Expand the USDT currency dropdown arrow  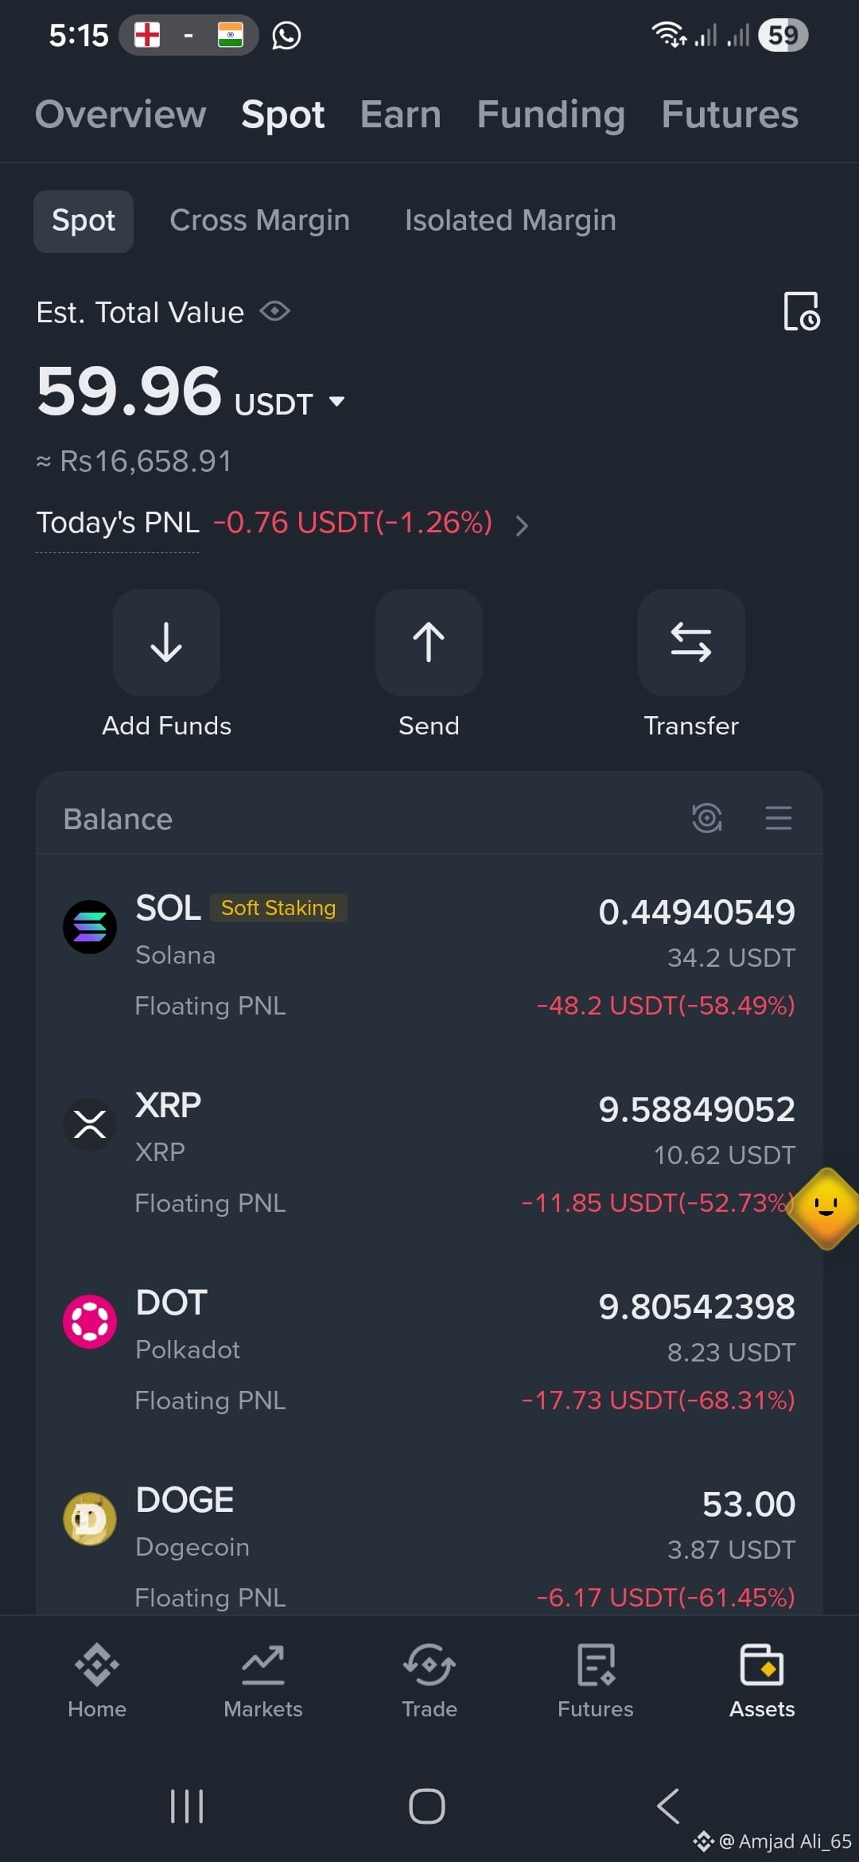click(x=336, y=402)
